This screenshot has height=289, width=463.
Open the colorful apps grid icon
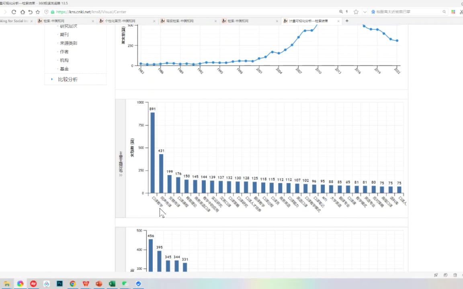click(453, 12)
